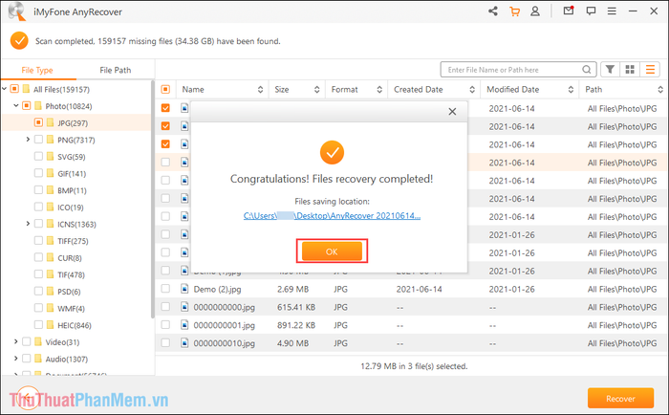This screenshot has width=669, height=415.
Task: Sort by Created Date column arrows
Action: (472, 89)
